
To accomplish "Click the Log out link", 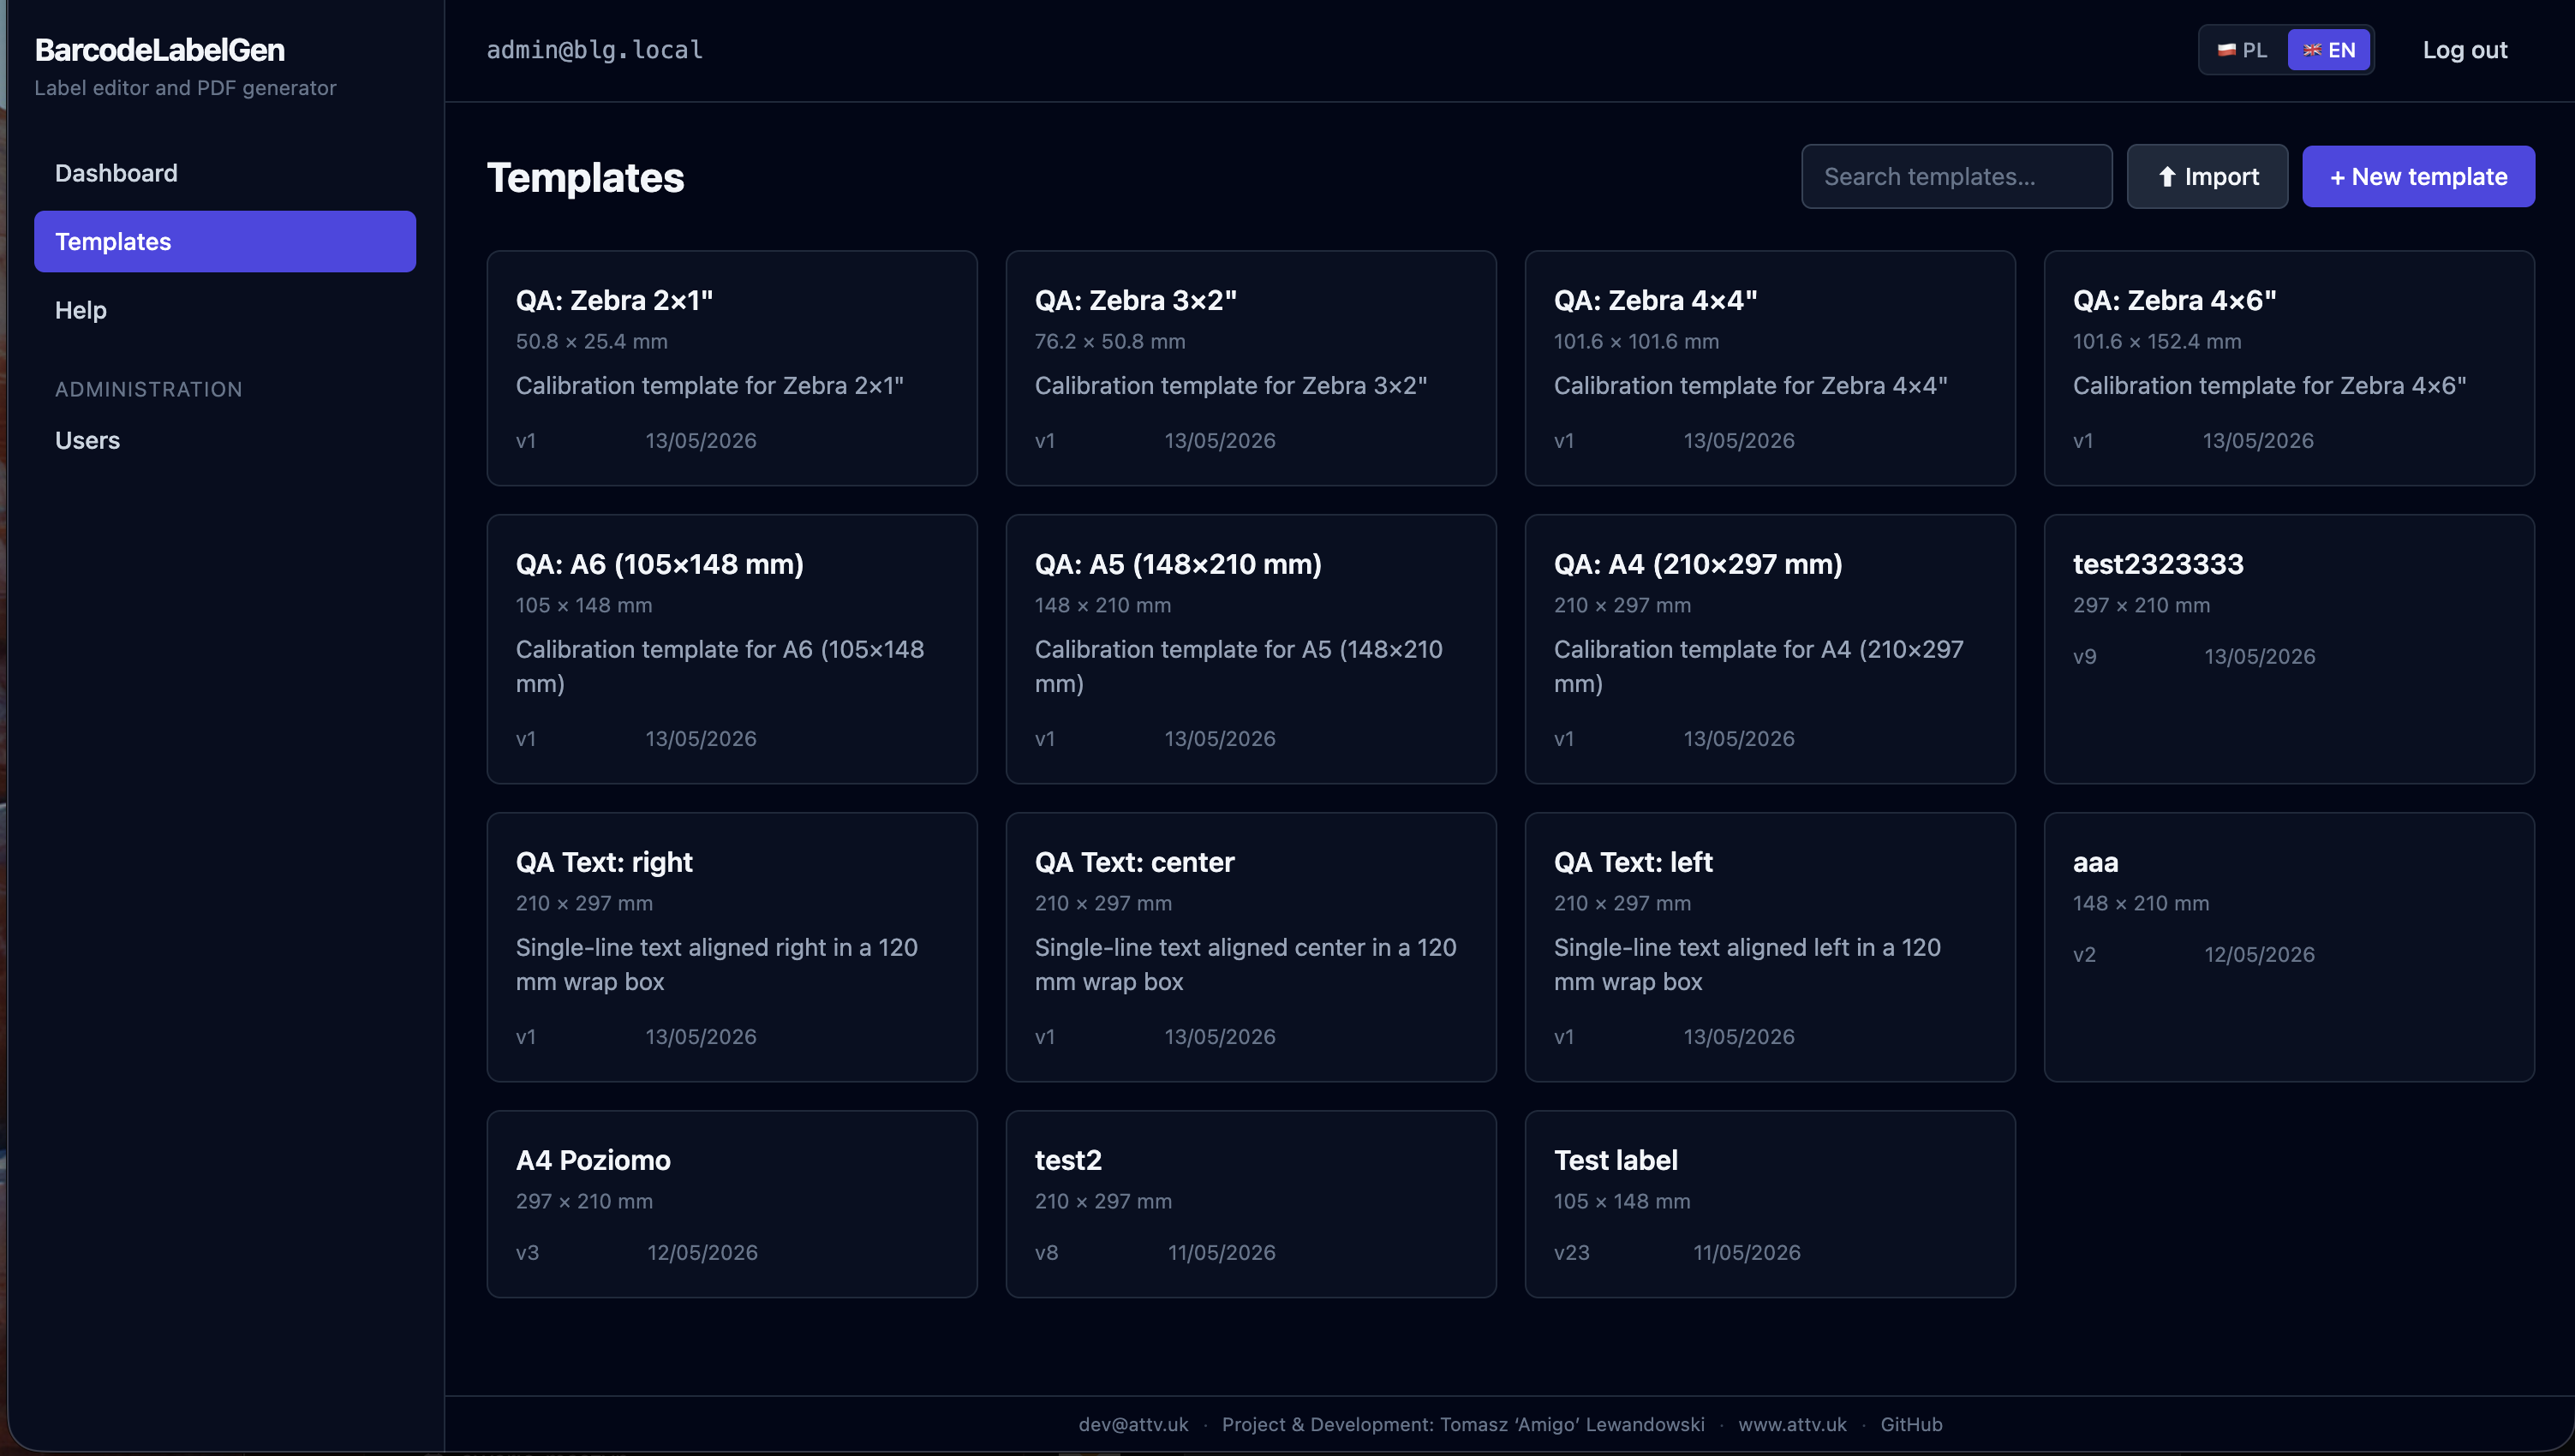I will tap(2464, 50).
